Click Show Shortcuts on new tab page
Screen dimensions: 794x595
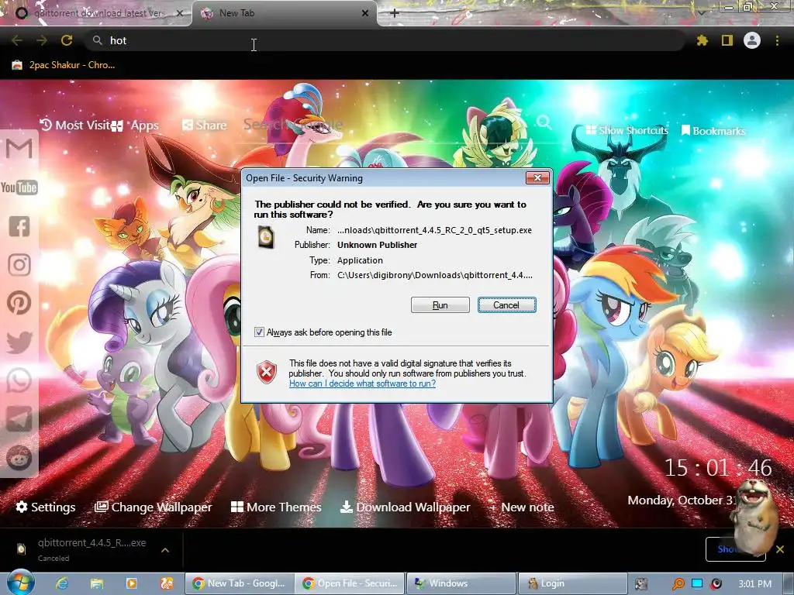[x=627, y=130]
